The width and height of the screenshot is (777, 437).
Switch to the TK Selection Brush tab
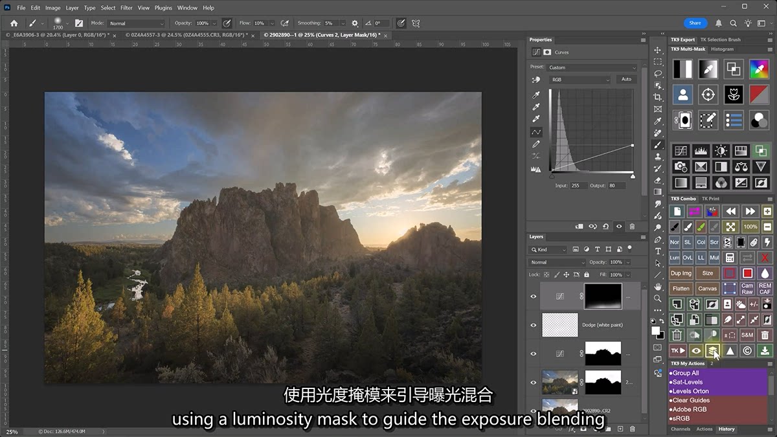[721, 39]
